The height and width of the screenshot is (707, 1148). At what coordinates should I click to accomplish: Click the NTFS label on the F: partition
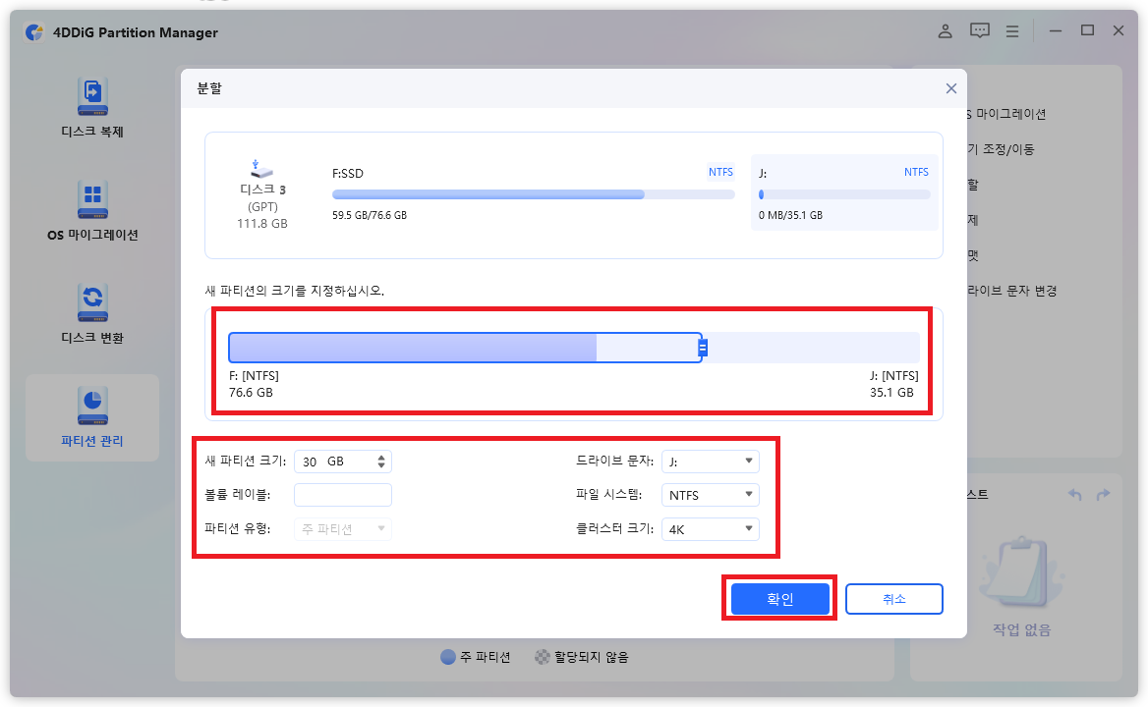click(x=720, y=172)
